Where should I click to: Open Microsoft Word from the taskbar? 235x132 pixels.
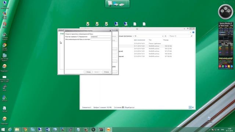(x=48, y=129)
